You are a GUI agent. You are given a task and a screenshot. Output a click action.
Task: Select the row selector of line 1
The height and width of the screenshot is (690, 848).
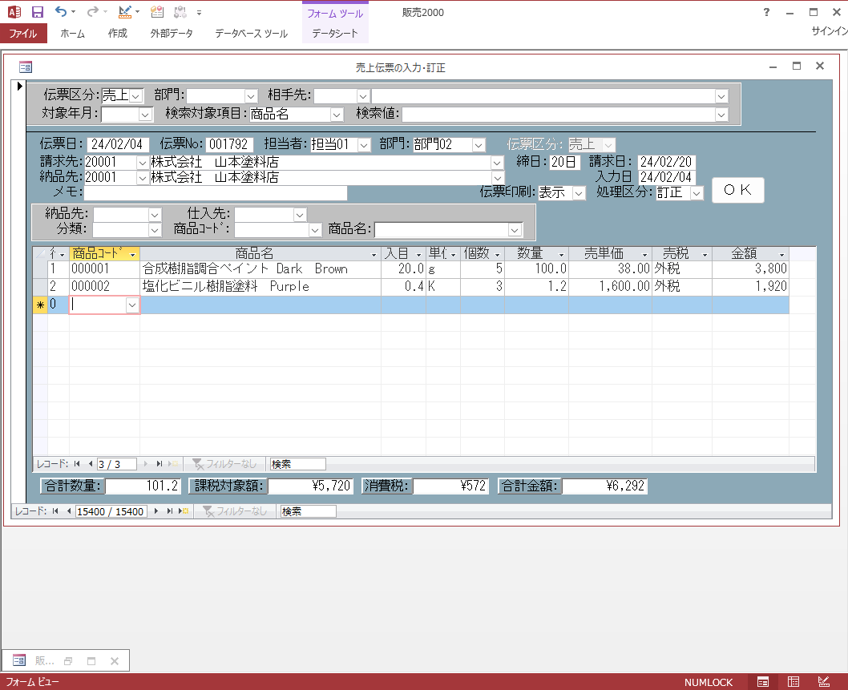40,269
